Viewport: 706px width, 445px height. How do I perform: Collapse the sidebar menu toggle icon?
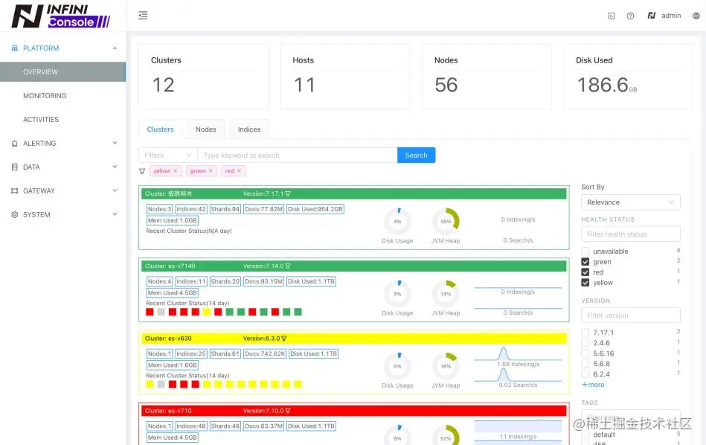(x=143, y=16)
